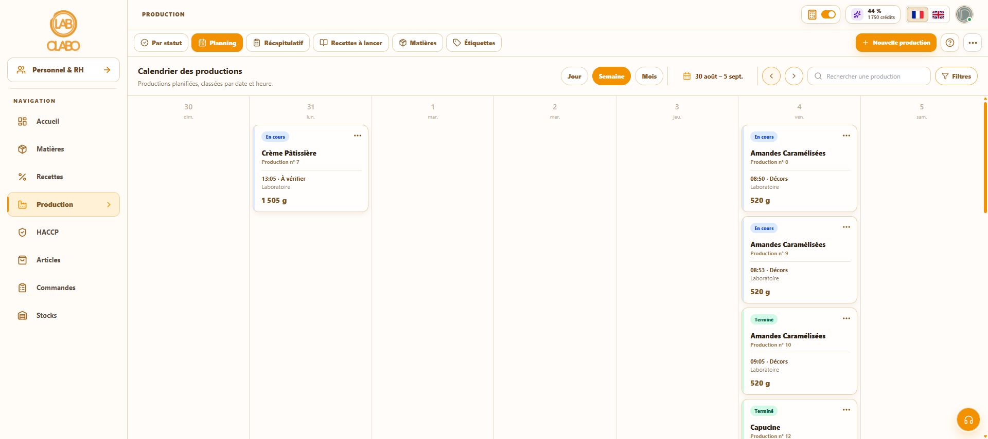Open options menu of Production n° 9 card
This screenshot has width=988, height=439.
tap(846, 227)
